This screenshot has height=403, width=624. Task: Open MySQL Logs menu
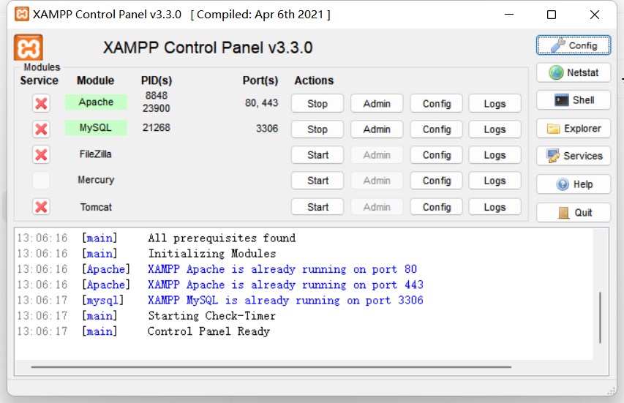tap(495, 129)
